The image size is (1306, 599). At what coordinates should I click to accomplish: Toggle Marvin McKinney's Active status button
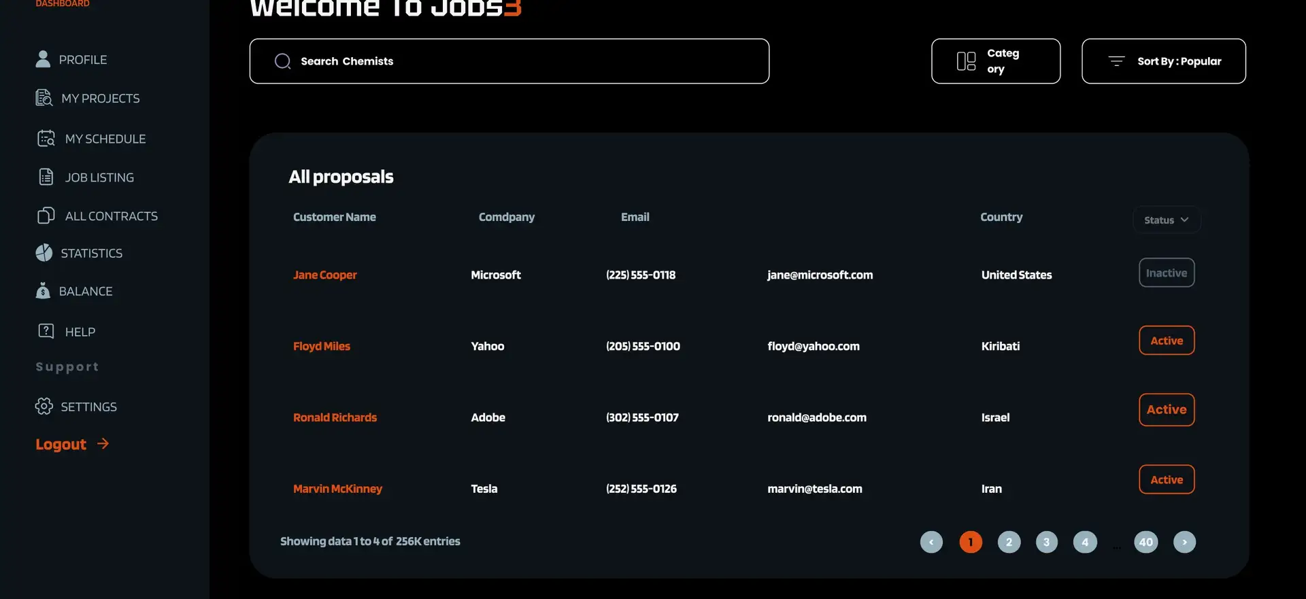click(x=1166, y=479)
